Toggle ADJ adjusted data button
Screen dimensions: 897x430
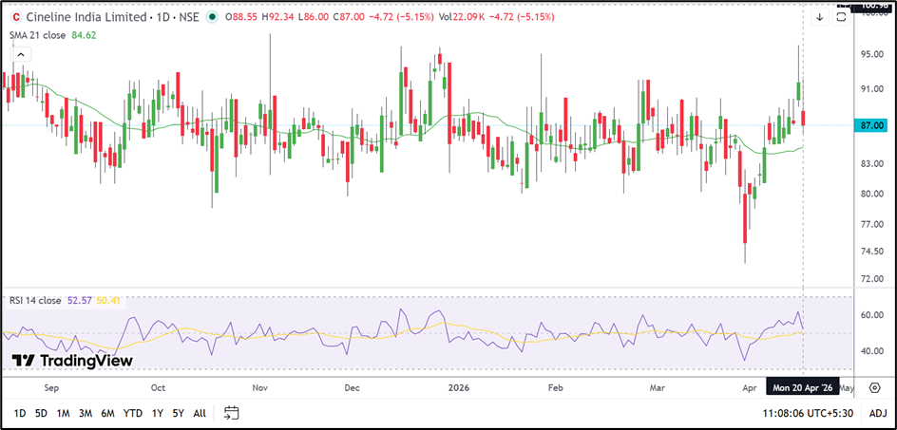877,413
